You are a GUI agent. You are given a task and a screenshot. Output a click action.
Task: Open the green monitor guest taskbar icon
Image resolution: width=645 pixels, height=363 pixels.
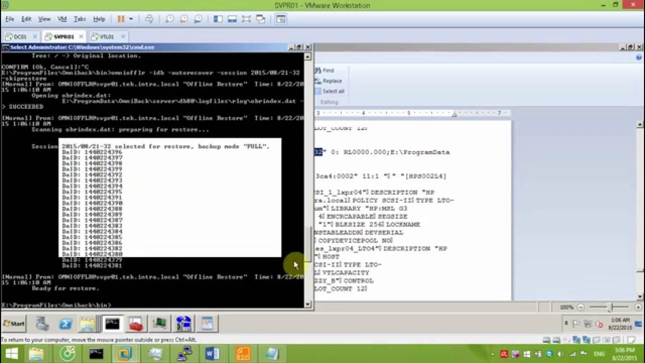[x=160, y=324]
